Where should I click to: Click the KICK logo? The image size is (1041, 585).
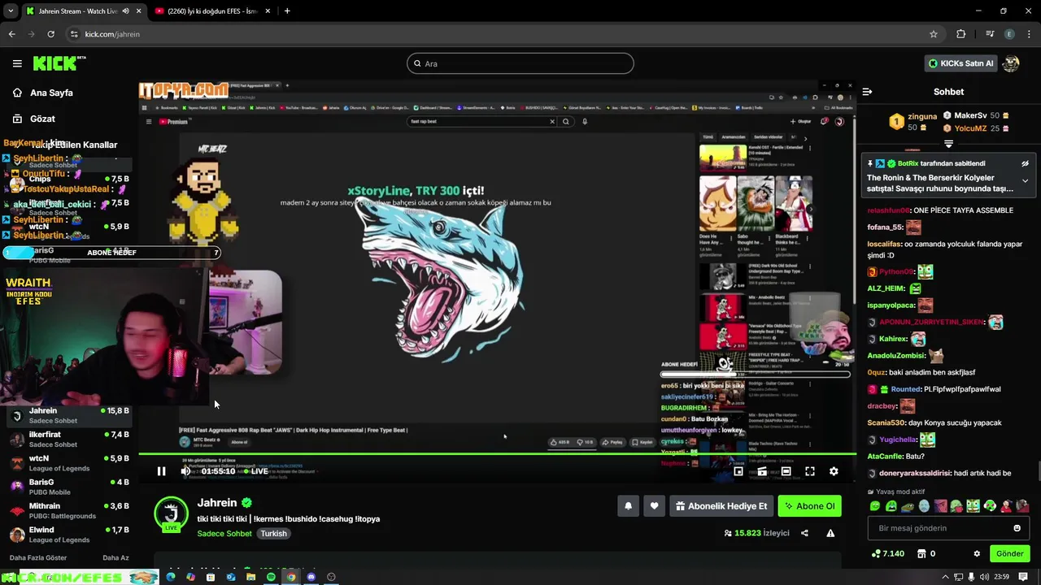tap(59, 63)
